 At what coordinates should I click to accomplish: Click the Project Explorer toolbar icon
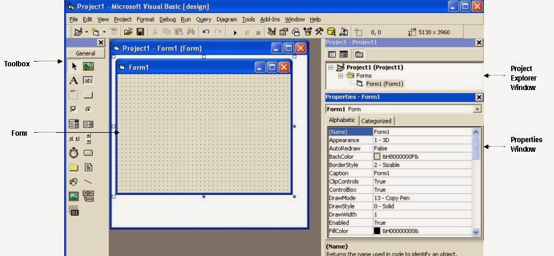(x=271, y=32)
